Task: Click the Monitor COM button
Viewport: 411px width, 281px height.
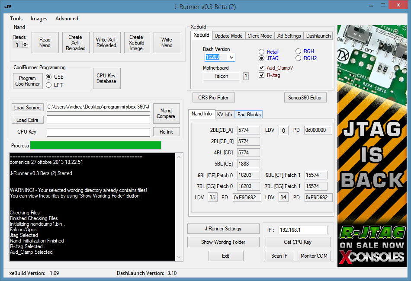Action: (x=314, y=256)
